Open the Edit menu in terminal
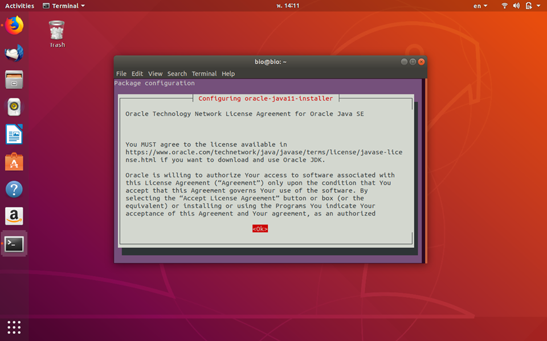 coord(137,73)
